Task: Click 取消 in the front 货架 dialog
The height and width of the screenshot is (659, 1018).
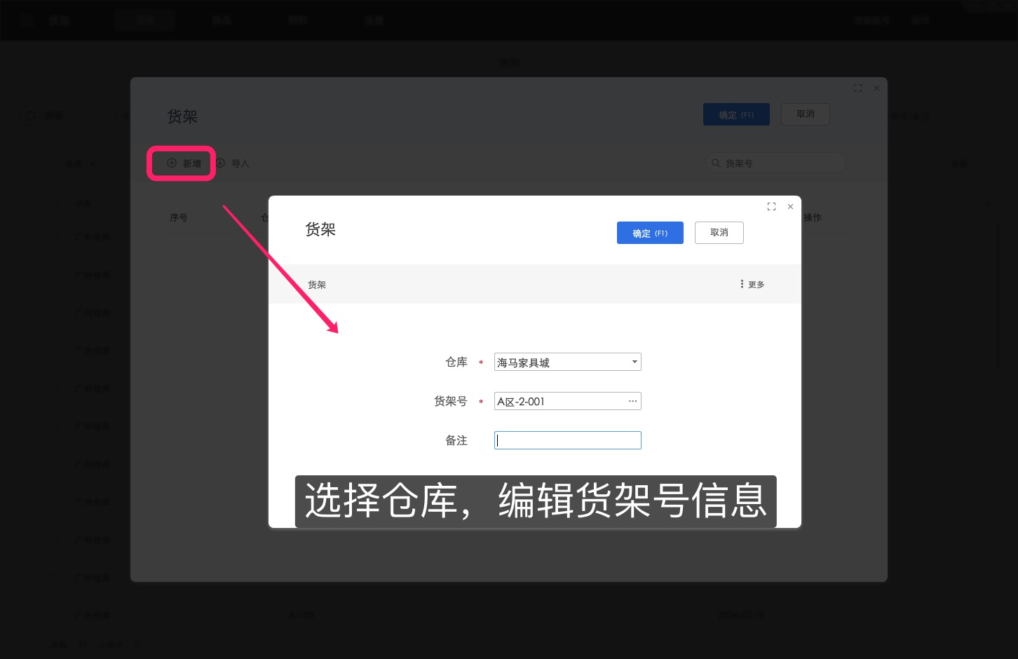Action: 719,233
